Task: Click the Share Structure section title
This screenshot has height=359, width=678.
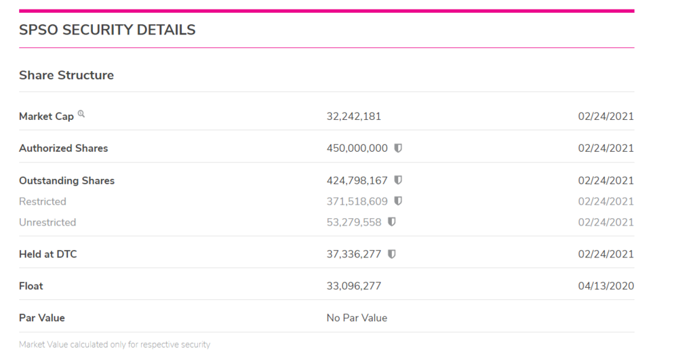Action: click(x=66, y=75)
